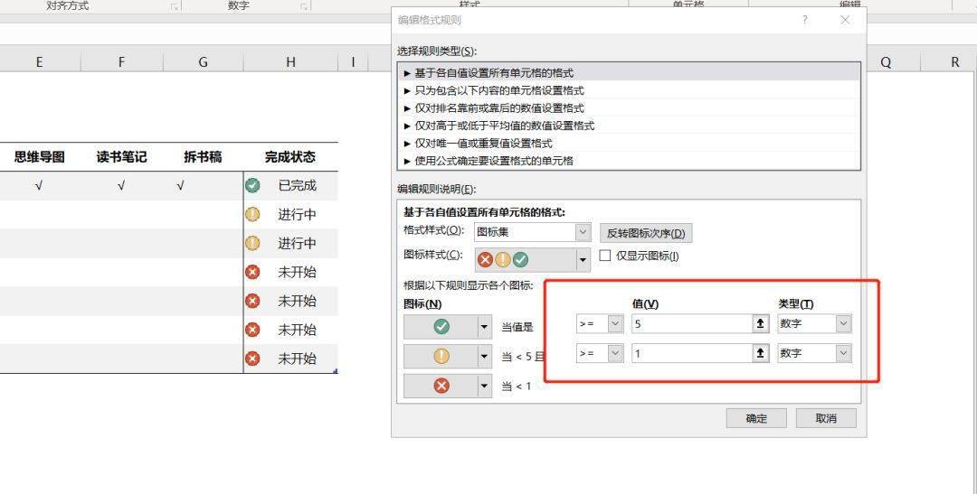Viewport: 977px width, 494px height.
Task: Expand the dropdown arrow beside green check icon
Action: tap(485, 327)
